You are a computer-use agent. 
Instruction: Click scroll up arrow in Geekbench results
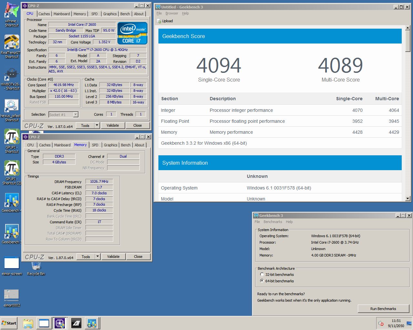[408, 27]
